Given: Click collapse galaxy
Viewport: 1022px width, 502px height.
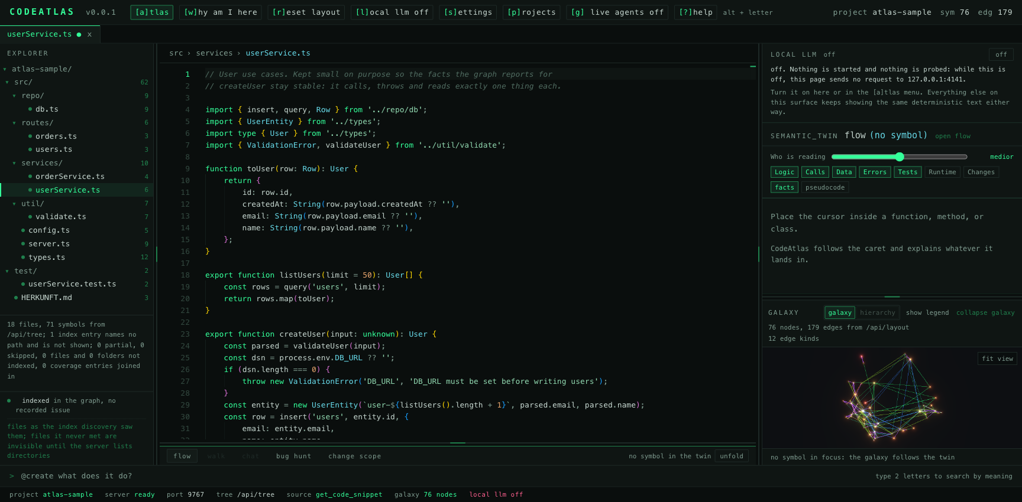Looking at the screenshot, I should coord(985,313).
